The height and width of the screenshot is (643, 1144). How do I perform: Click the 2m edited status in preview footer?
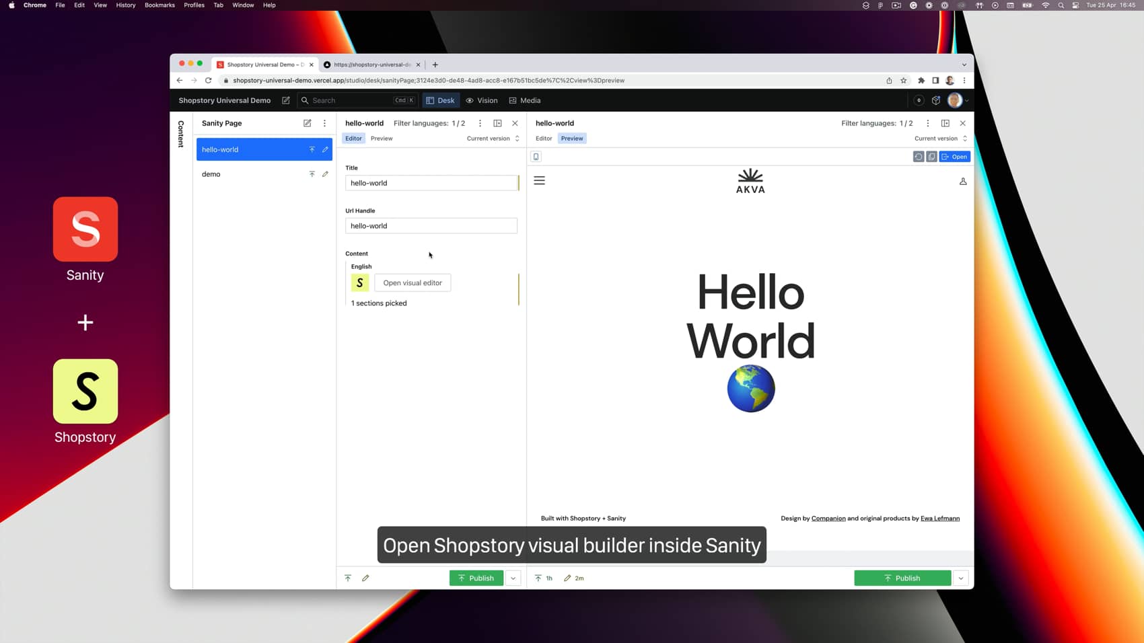pyautogui.click(x=574, y=578)
